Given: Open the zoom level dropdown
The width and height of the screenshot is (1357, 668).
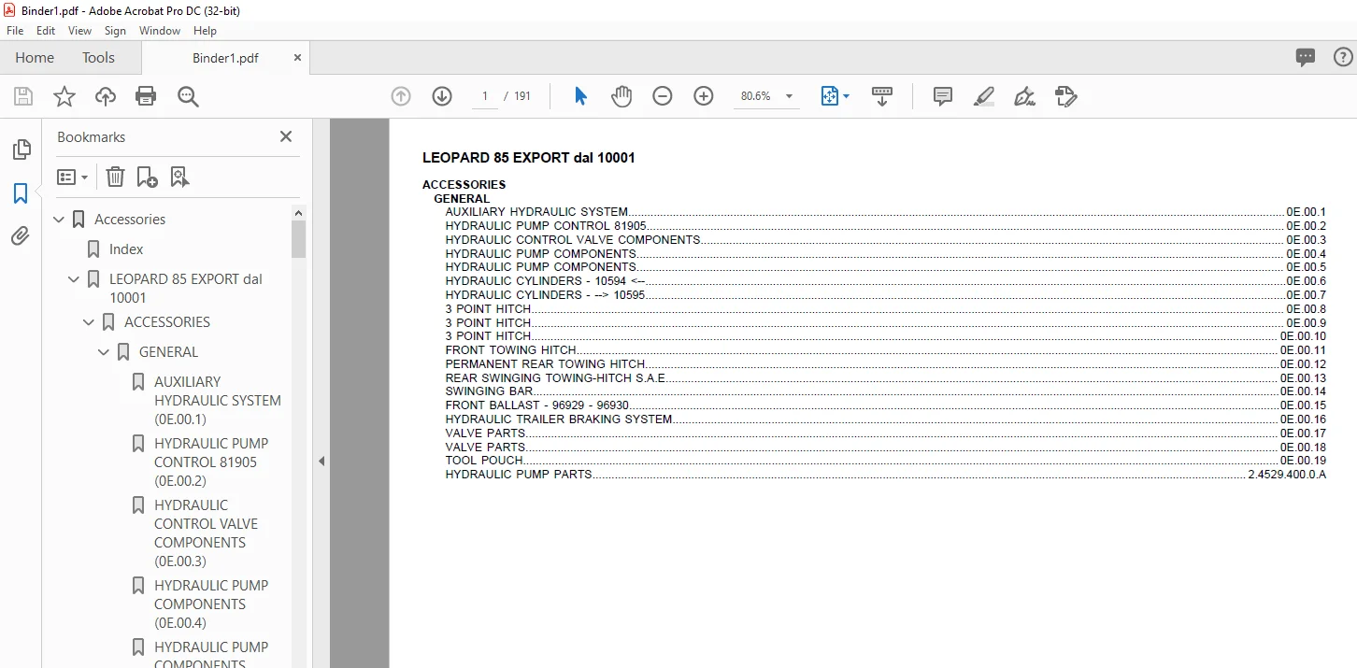Looking at the screenshot, I should coord(789,96).
